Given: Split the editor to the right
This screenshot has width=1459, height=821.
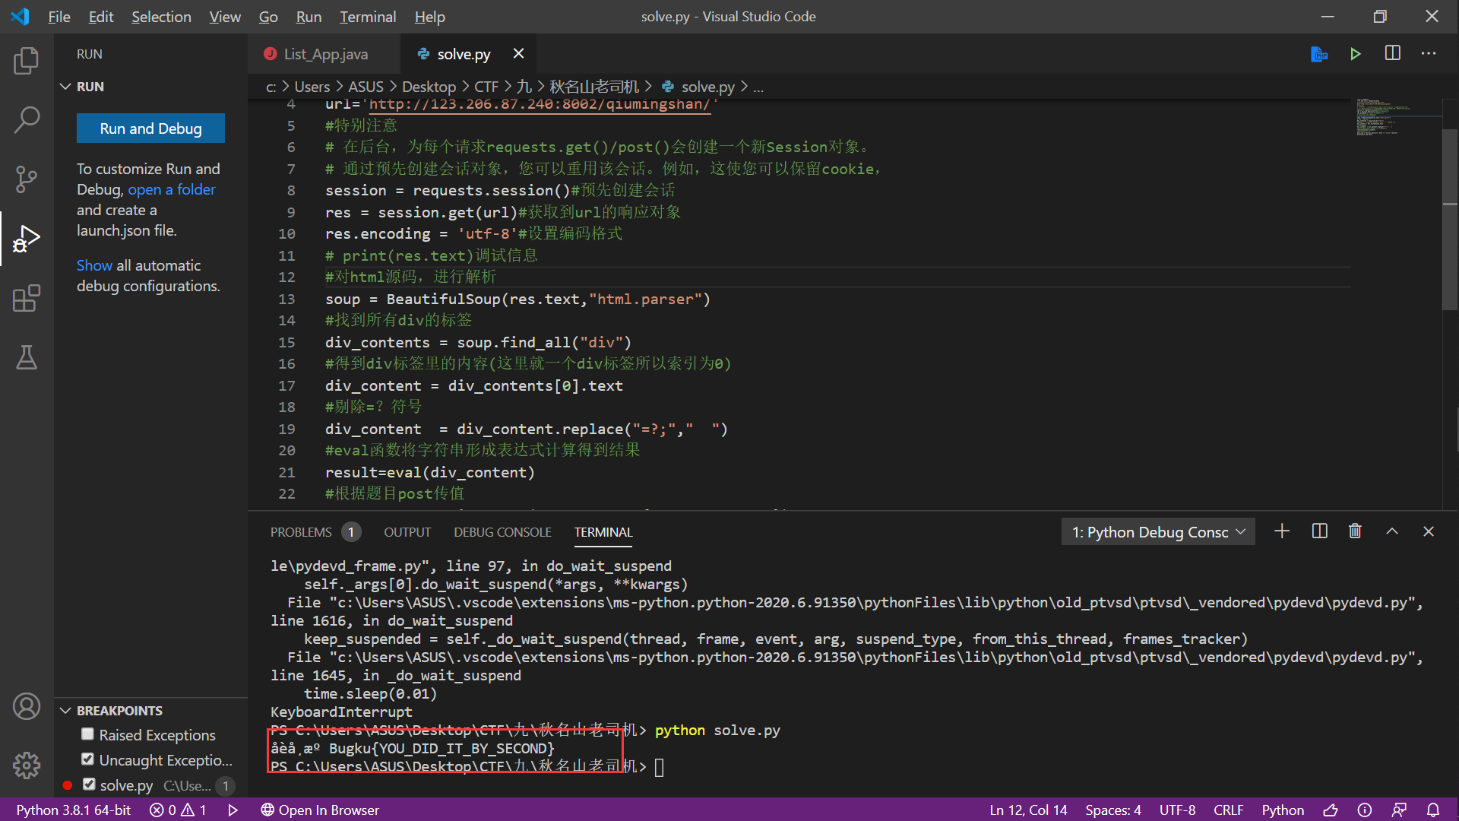Looking at the screenshot, I should (1392, 54).
